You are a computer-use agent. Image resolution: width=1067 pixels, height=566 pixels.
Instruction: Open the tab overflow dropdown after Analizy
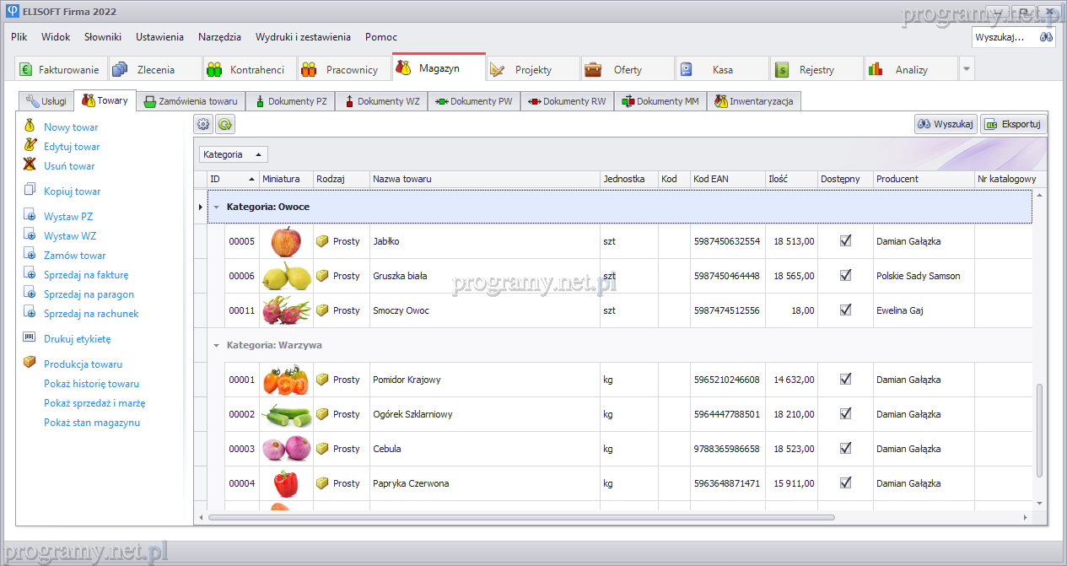click(967, 69)
